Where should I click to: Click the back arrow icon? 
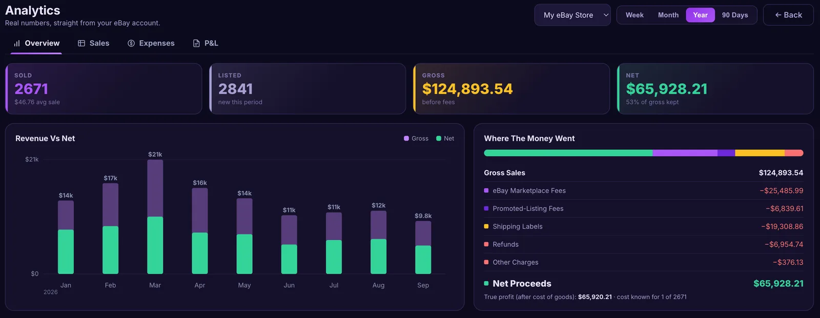778,15
